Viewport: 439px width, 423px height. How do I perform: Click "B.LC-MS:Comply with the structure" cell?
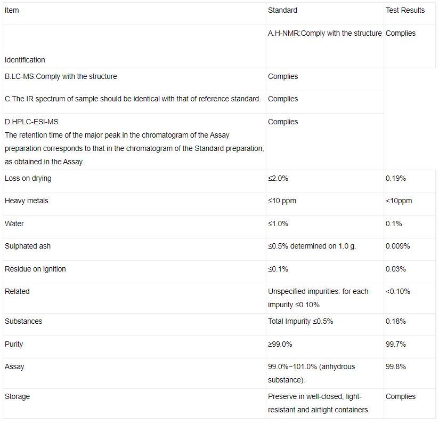61,76
